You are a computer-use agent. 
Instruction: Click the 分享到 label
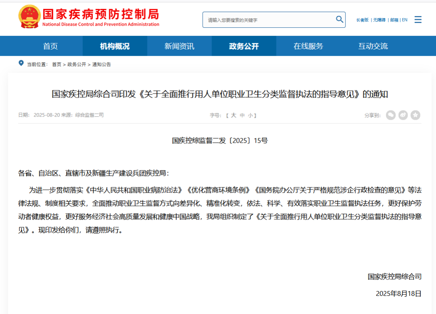click(x=373, y=115)
